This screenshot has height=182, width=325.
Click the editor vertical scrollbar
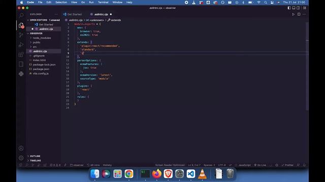coord(307,66)
